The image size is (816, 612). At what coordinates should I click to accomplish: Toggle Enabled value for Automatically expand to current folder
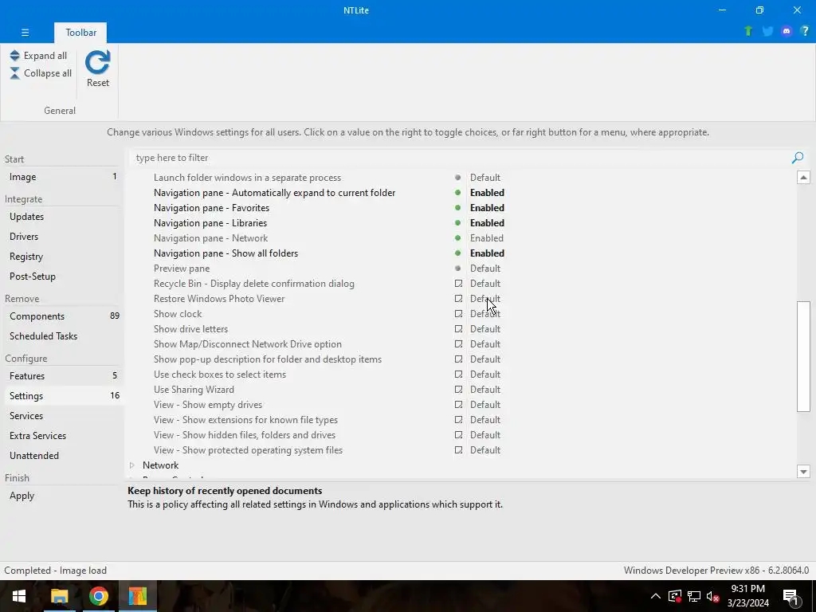(487, 193)
